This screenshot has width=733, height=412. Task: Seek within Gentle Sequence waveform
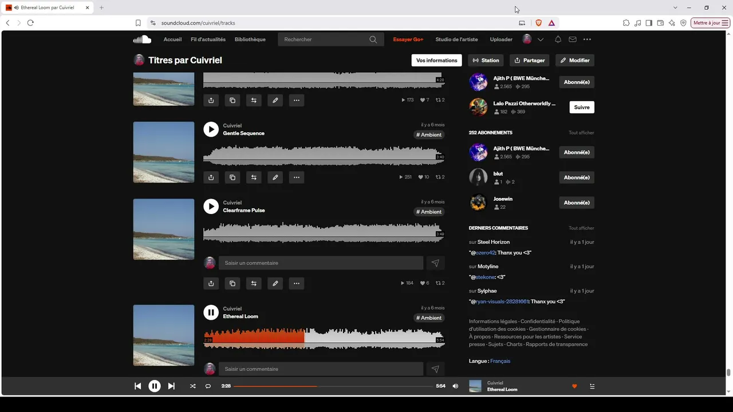coord(324,156)
